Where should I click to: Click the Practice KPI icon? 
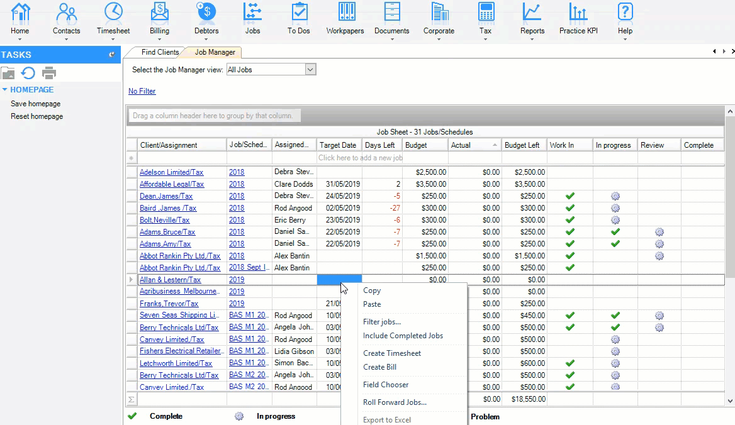[x=578, y=13]
